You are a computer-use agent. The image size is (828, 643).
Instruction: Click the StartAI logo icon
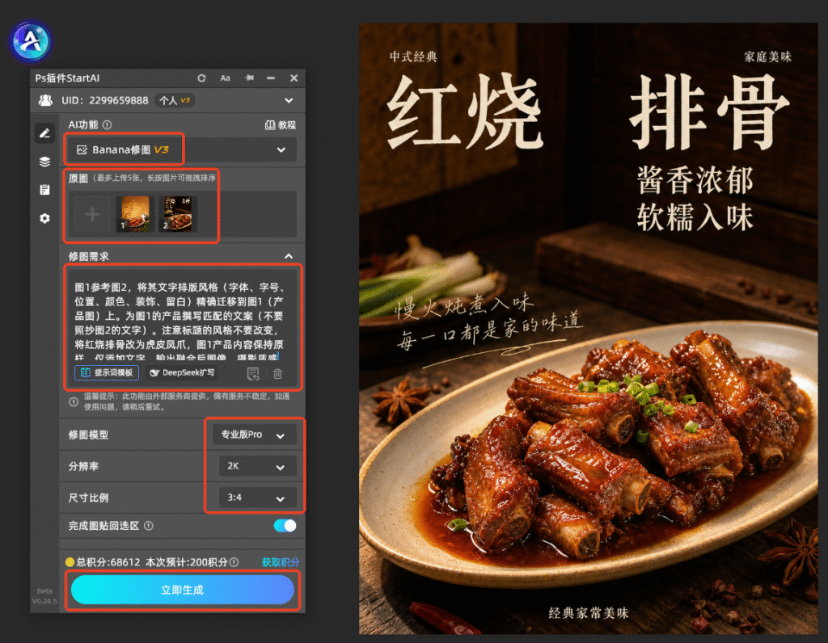[32, 40]
